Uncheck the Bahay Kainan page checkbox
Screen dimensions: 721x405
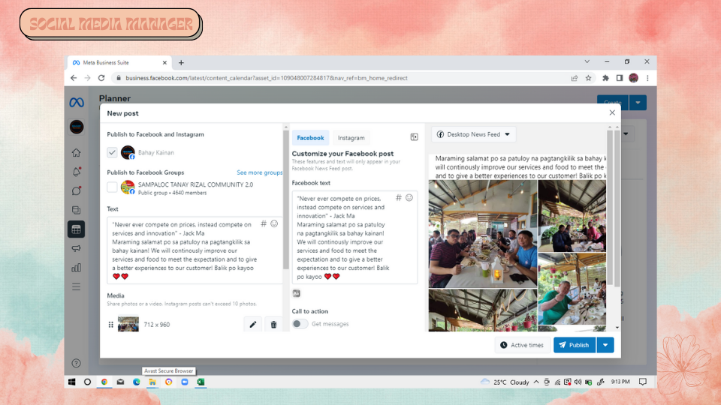112,152
